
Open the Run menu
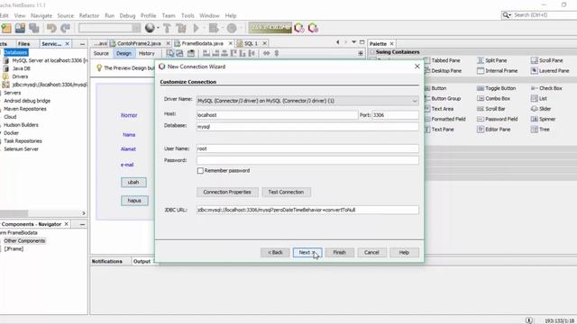tap(109, 16)
